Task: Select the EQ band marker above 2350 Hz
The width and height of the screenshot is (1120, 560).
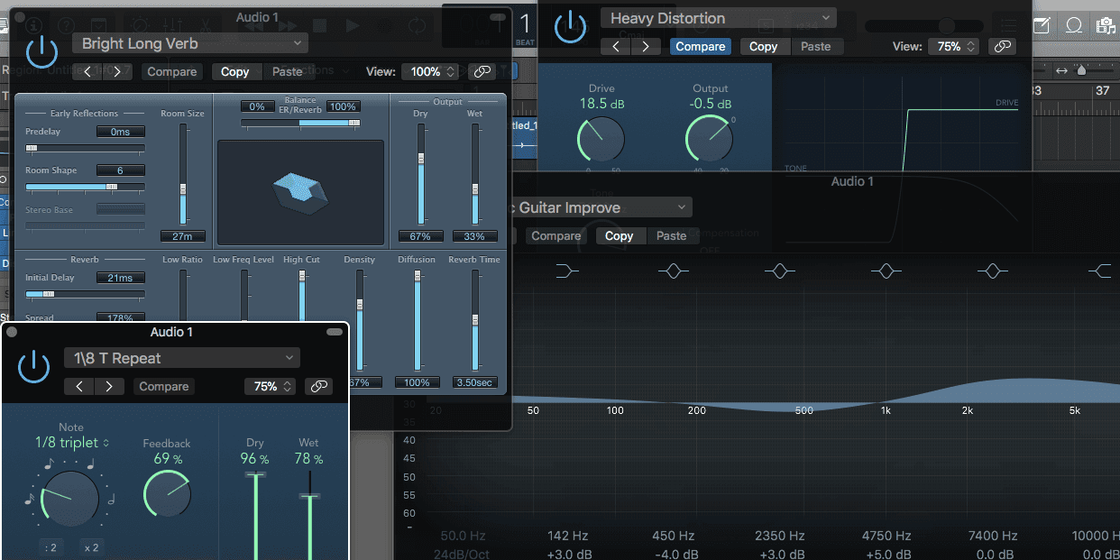Action: (x=780, y=271)
